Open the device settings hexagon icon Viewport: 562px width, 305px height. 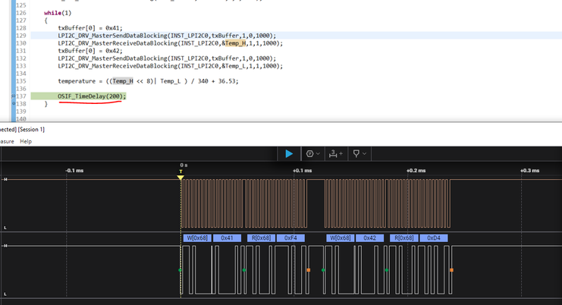pos(309,154)
